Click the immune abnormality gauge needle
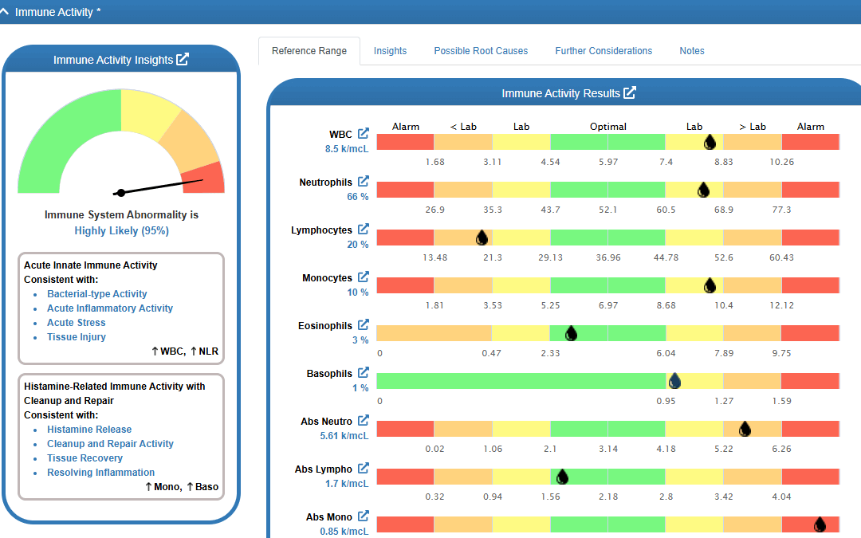 [158, 187]
